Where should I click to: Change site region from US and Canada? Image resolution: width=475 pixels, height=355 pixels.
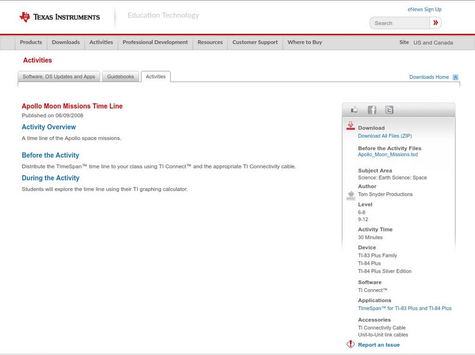[x=433, y=43]
